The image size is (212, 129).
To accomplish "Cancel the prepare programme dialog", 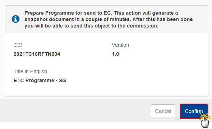I will pyautogui.click(x=163, y=111).
